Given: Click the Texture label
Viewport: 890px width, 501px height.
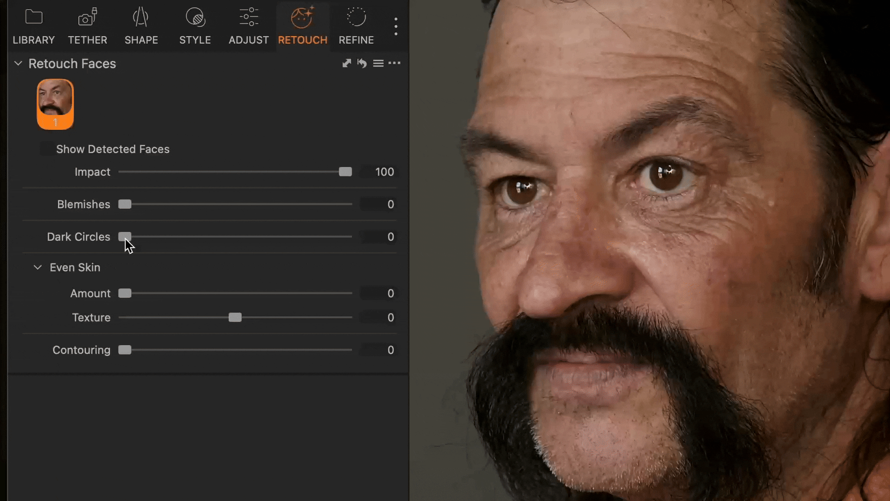Looking at the screenshot, I should coord(91,317).
